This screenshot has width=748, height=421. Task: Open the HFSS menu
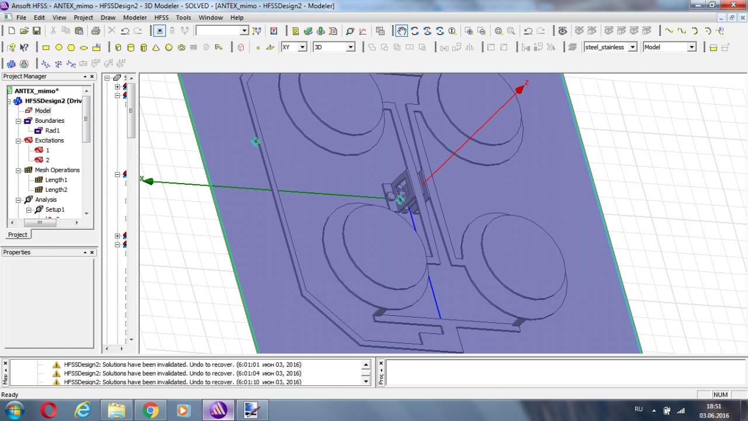pyautogui.click(x=161, y=18)
